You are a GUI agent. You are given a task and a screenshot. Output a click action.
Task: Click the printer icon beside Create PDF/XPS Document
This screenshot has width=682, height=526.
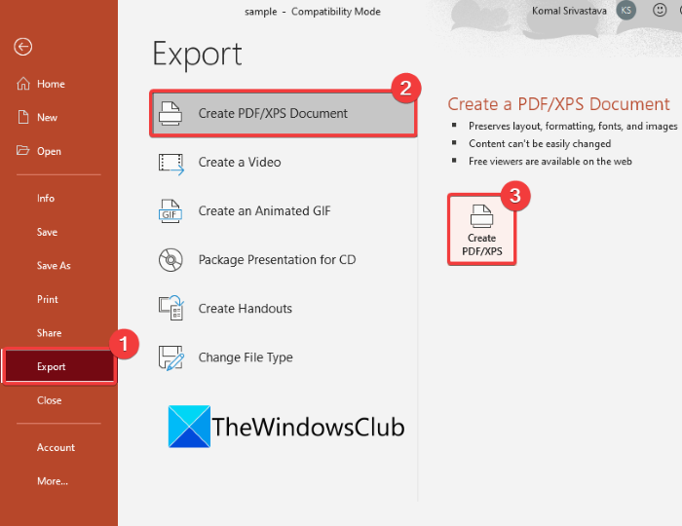coord(170,113)
